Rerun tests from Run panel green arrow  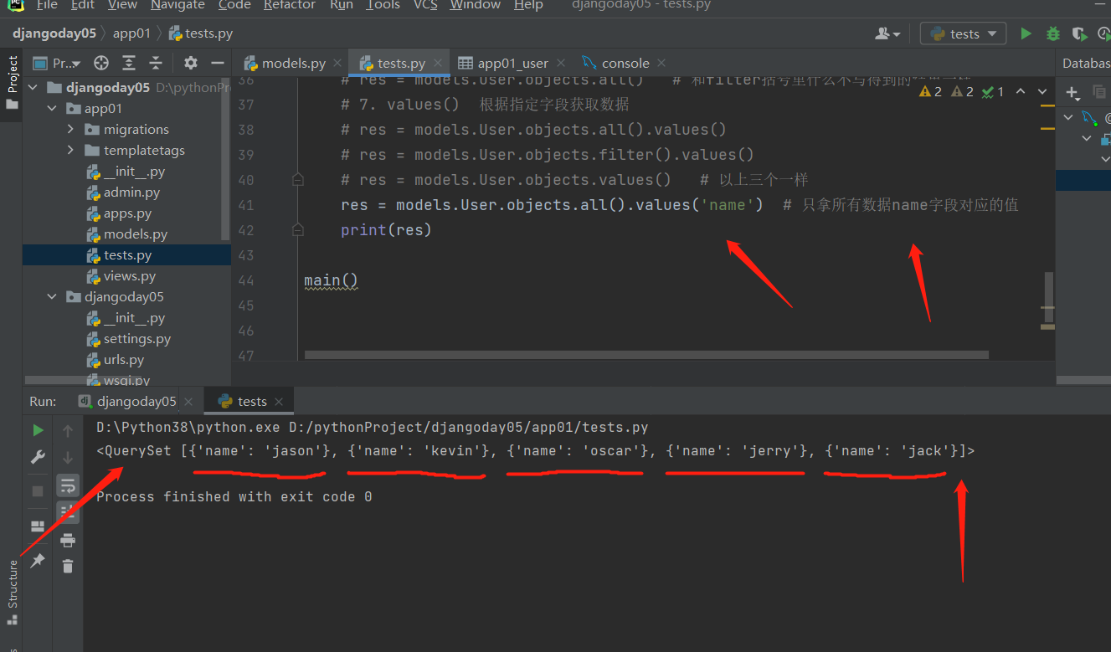[x=38, y=430]
